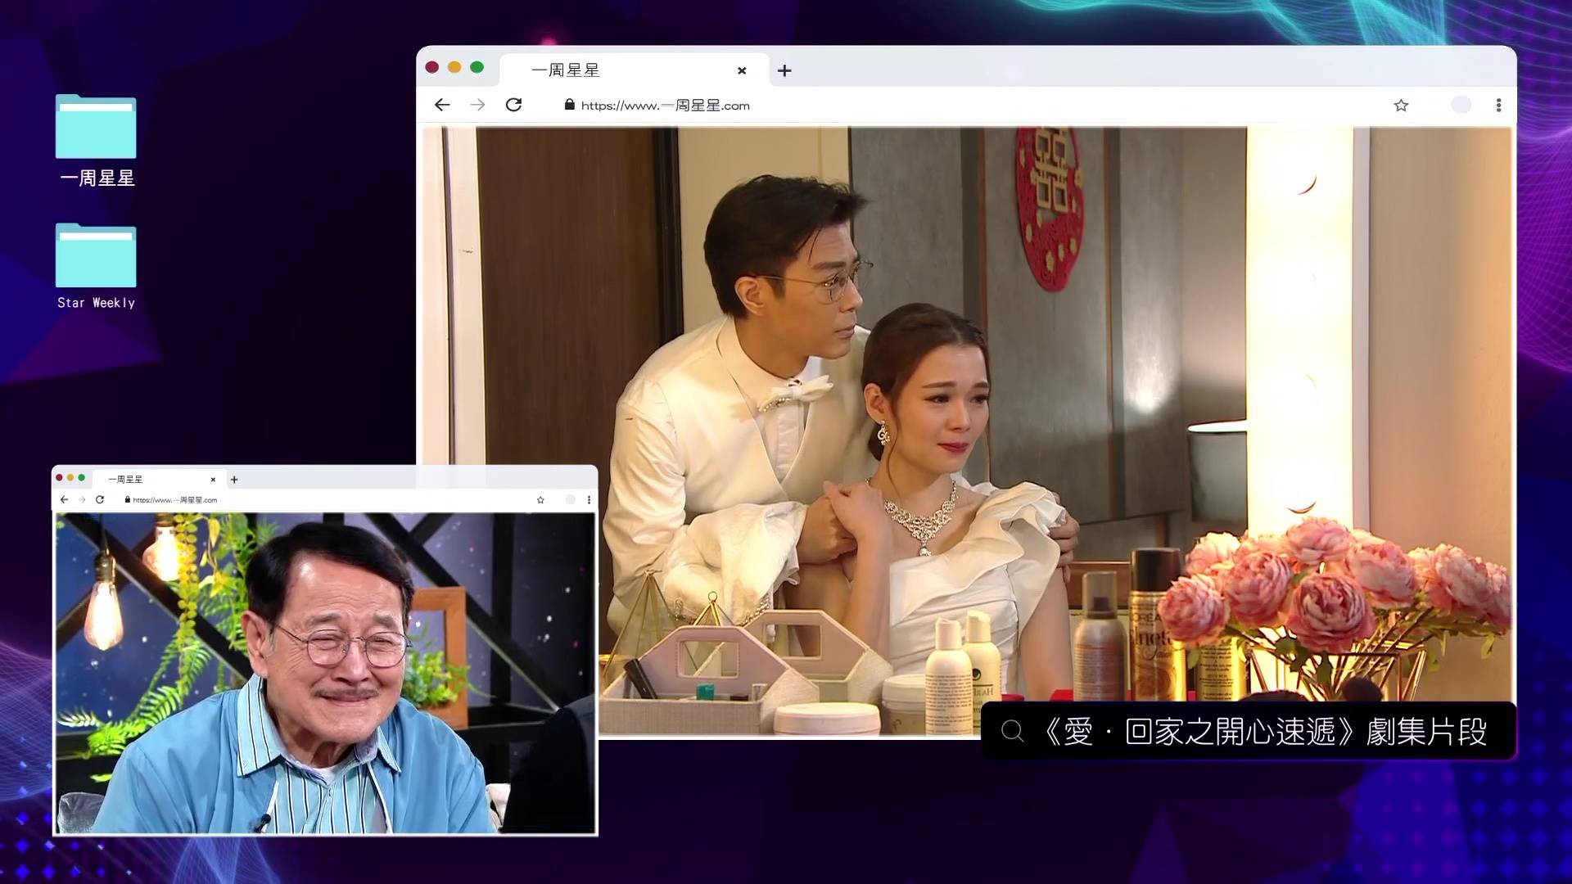Screen dimensions: 1572x884
Task: Click the address bar URL in the large browser
Action: [665, 106]
